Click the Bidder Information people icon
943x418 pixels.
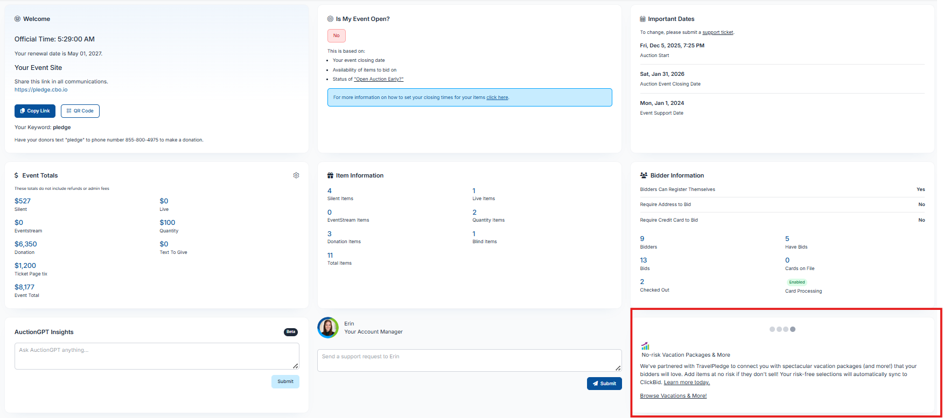click(x=644, y=175)
